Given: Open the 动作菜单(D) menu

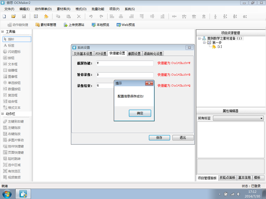Looking at the screenshot, I should coord(43,9).
